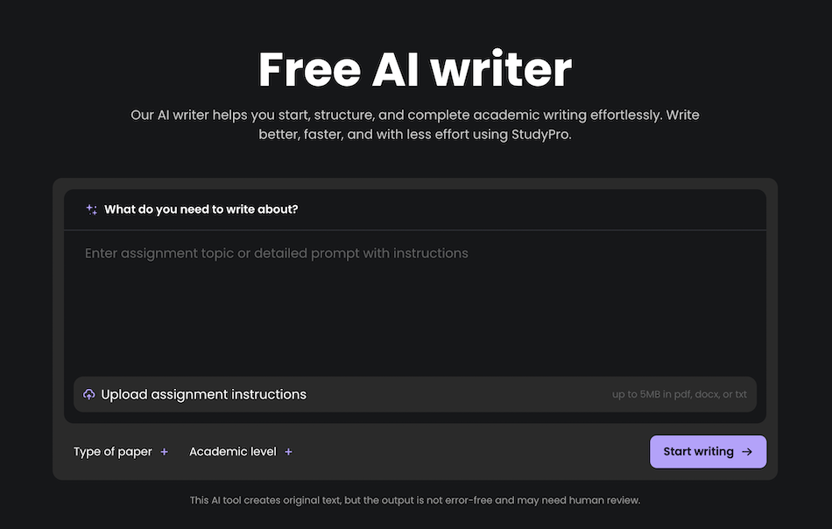The image size is (832, 529).
Task: Click the arrow icon on Start writing
Action: [747, 452]
